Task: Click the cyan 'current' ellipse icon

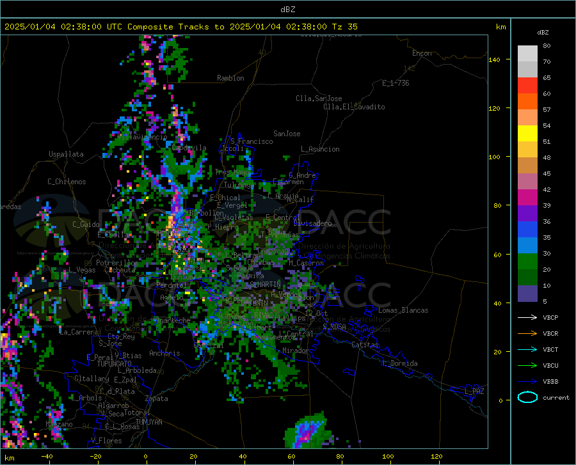Action: coord(527,397)
